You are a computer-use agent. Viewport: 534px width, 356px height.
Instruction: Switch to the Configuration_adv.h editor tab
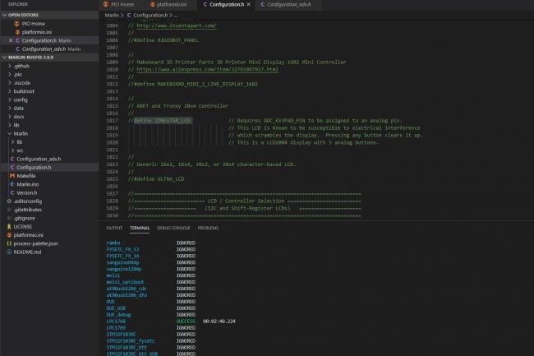pos(291,5)
